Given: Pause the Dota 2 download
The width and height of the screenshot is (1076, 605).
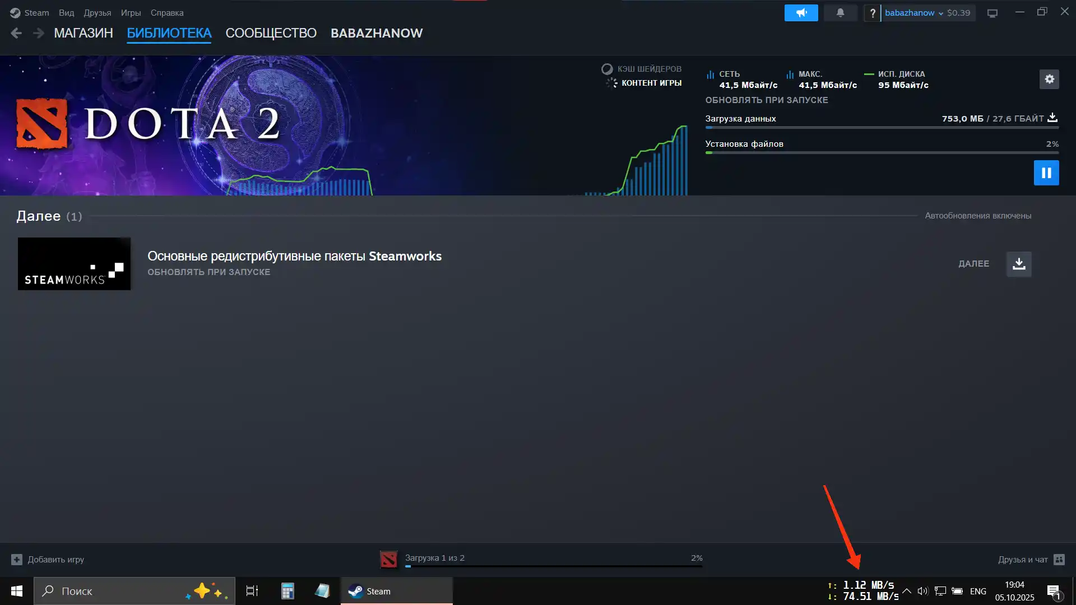Looking at the screenshot, I should point(1046,173).
